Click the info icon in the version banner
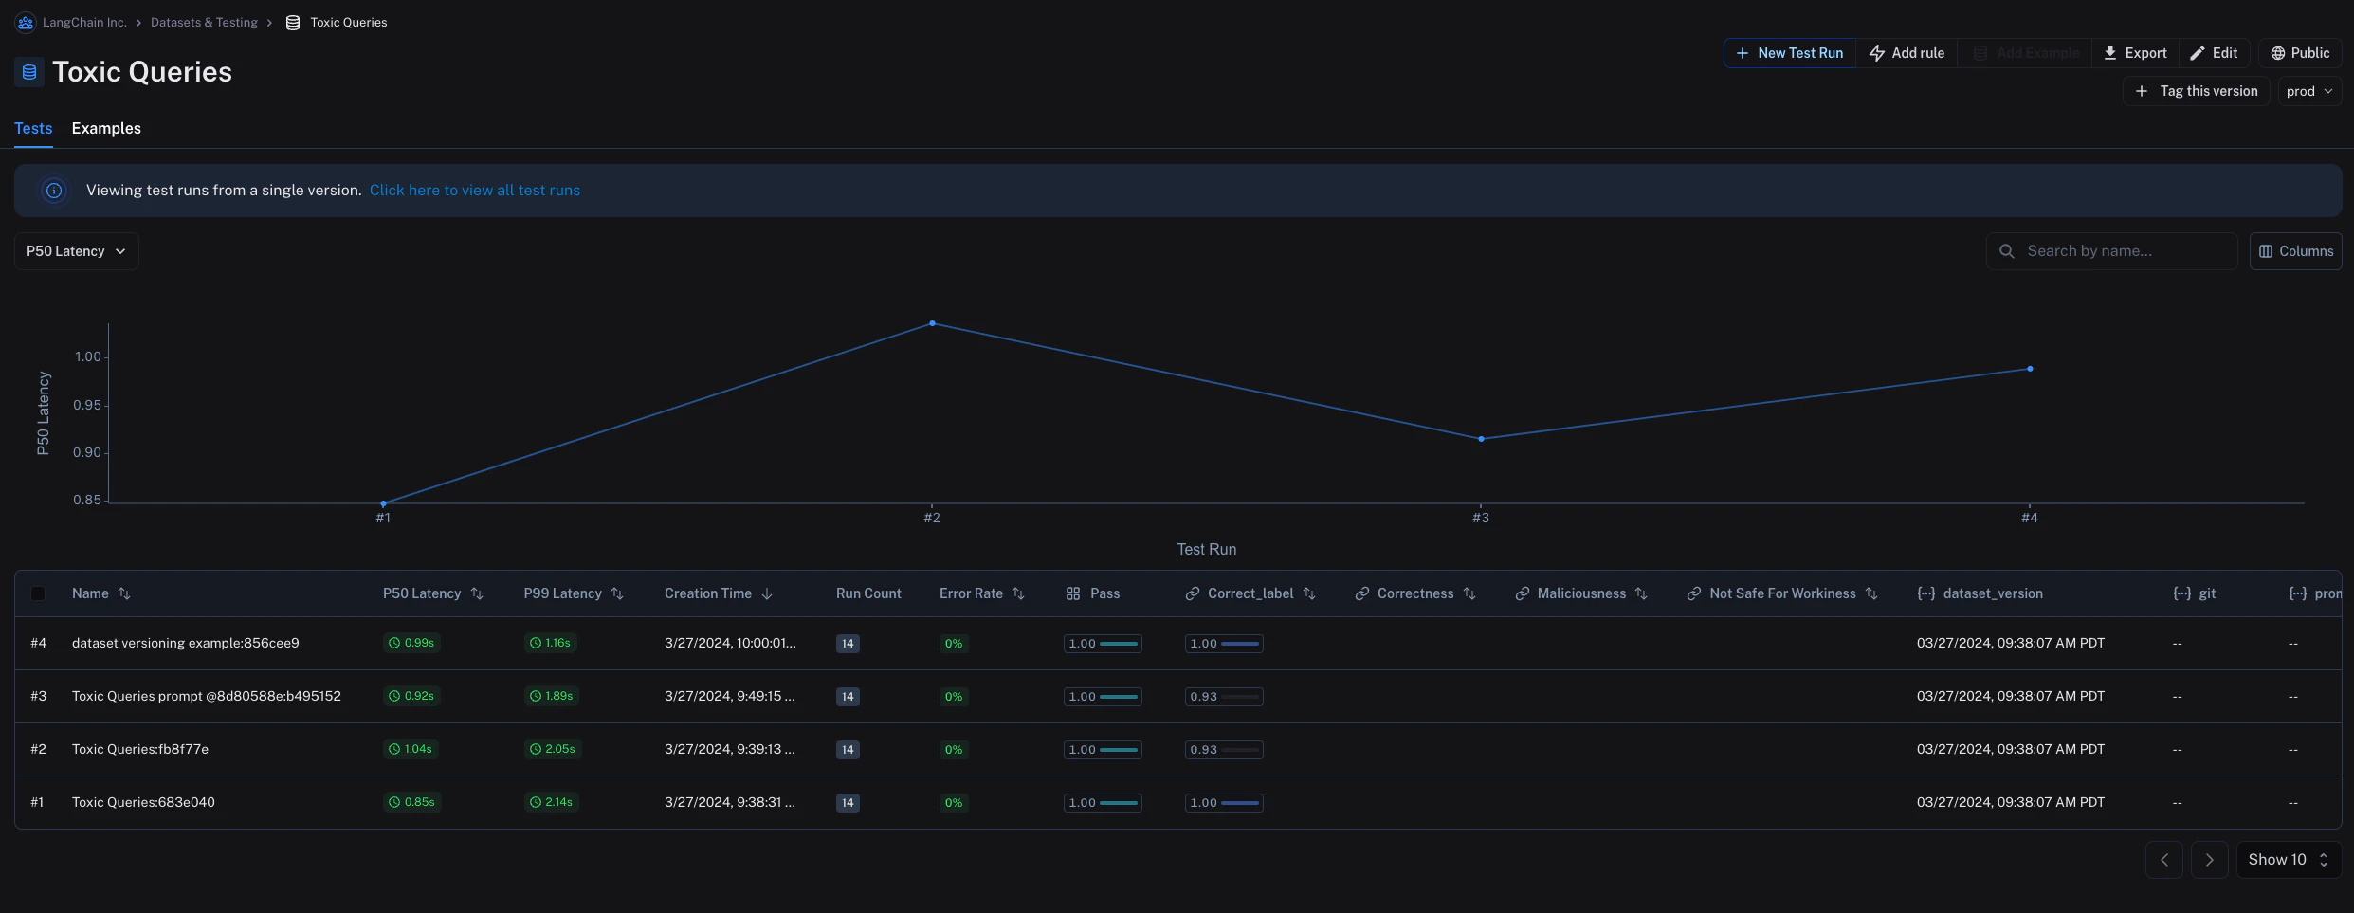The height and width of the screenshot is (913, 2354). tap(54, 191)
